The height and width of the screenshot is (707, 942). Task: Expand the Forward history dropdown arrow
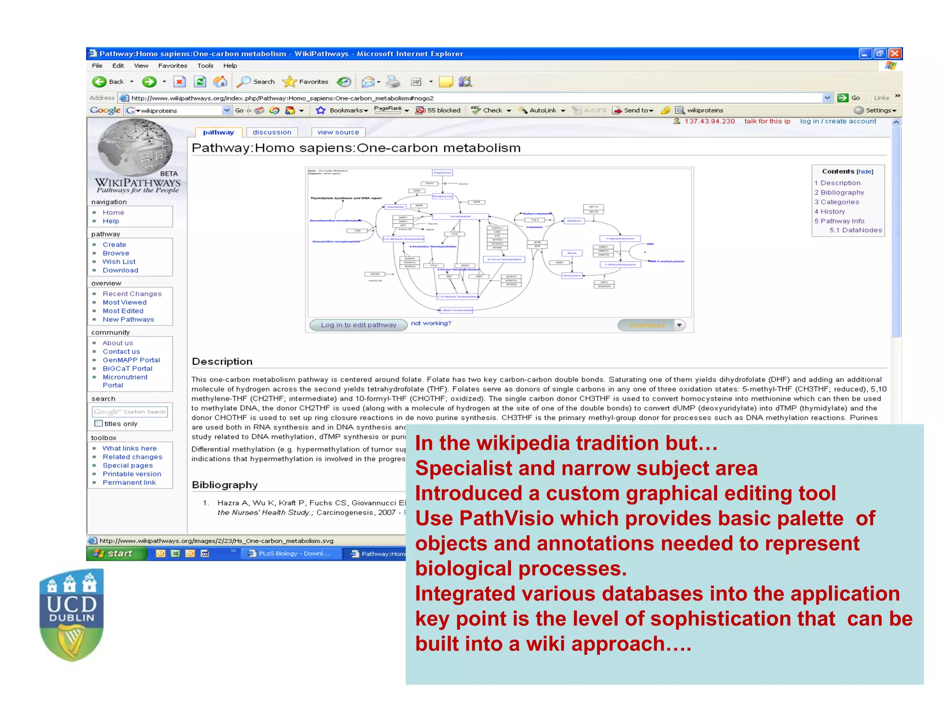tap(164, 82)
